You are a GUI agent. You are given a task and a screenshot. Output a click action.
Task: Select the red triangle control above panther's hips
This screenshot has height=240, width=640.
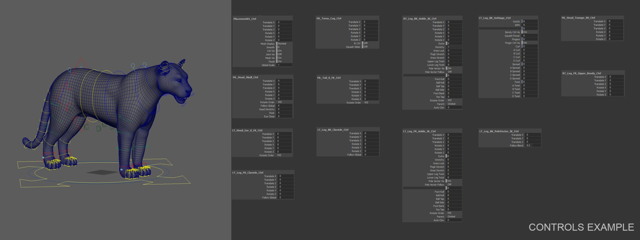tap(81, 63)
